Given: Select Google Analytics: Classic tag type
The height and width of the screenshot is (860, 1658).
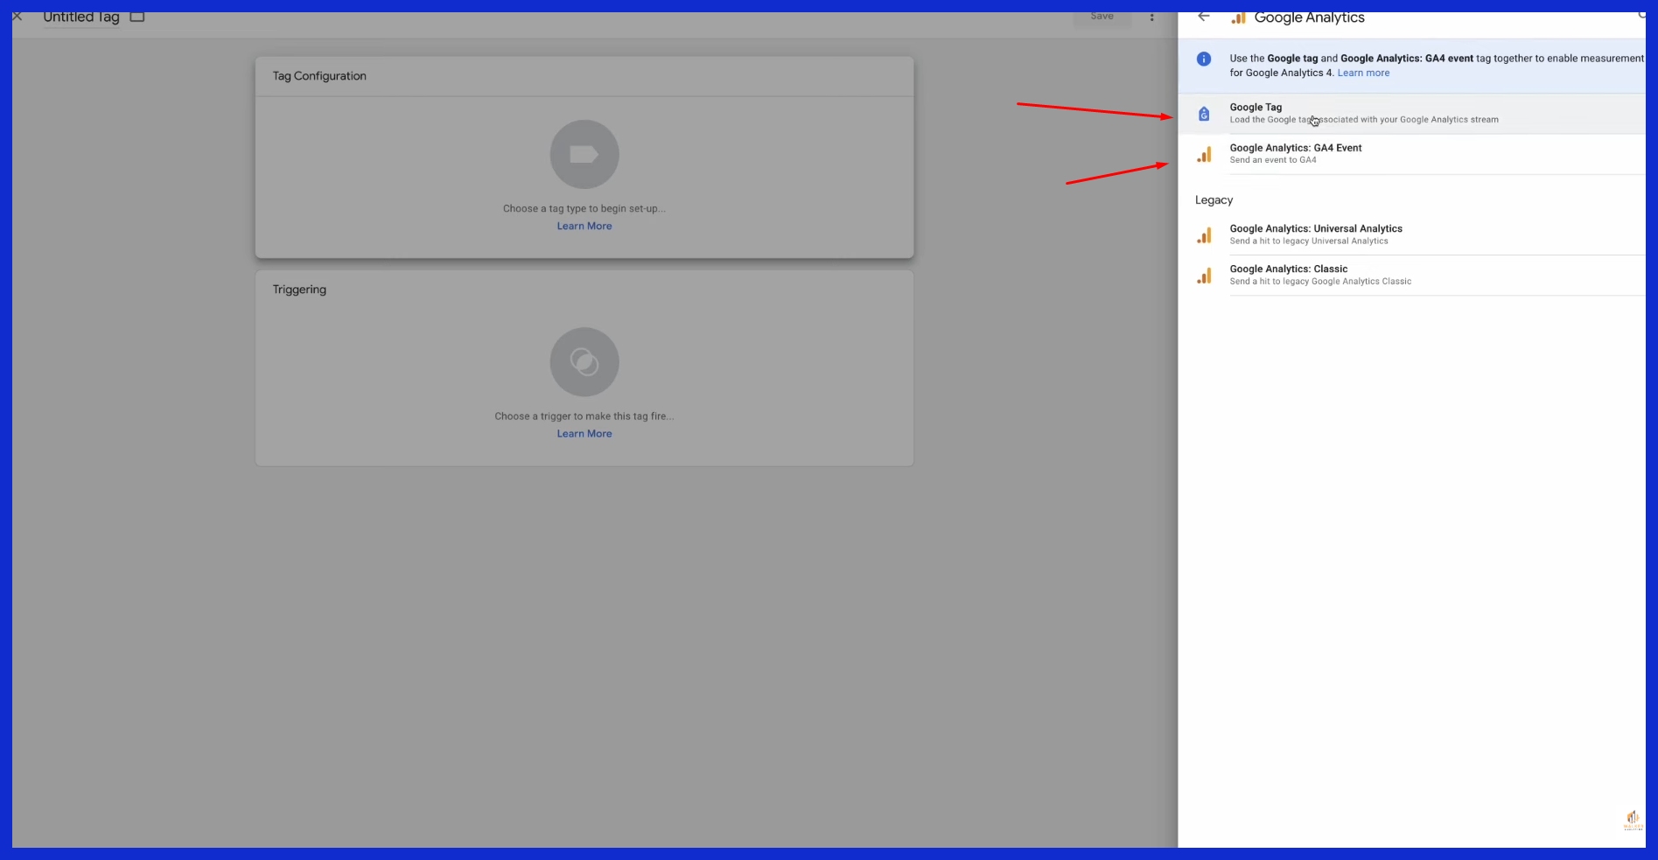Looking at the screenshot, I should 1411,275.
